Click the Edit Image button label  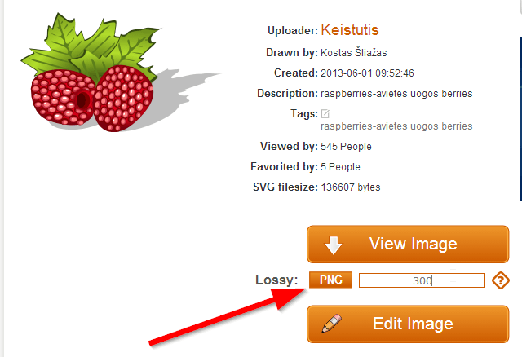(x=413, y=324)
